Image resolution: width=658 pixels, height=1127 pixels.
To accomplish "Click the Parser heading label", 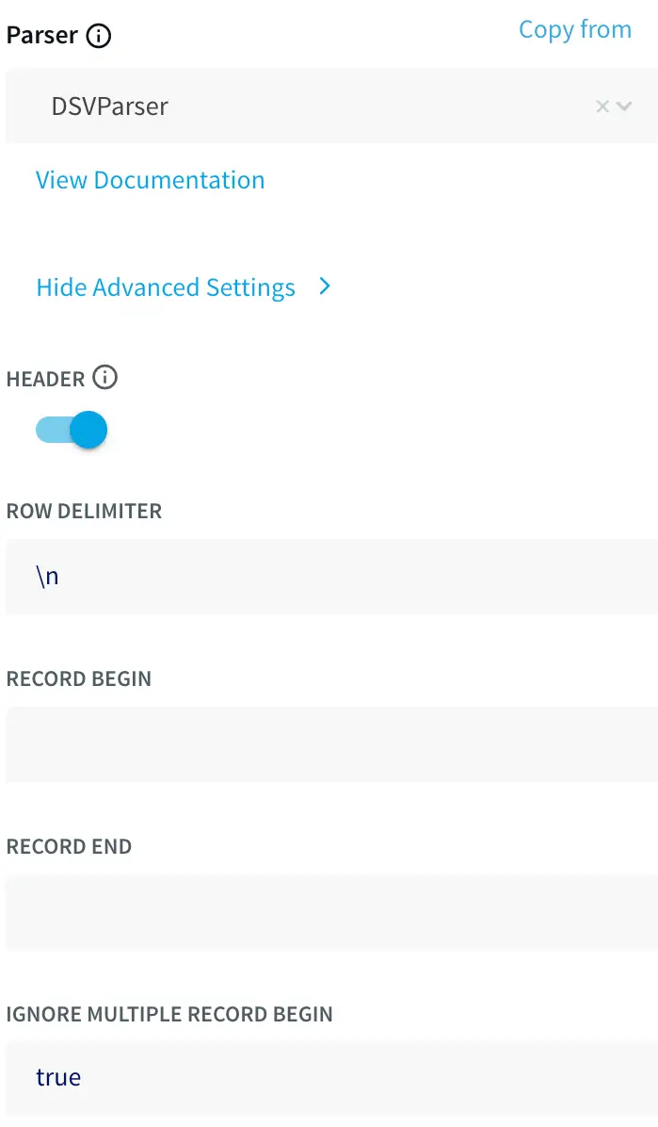I will point(42,36).
